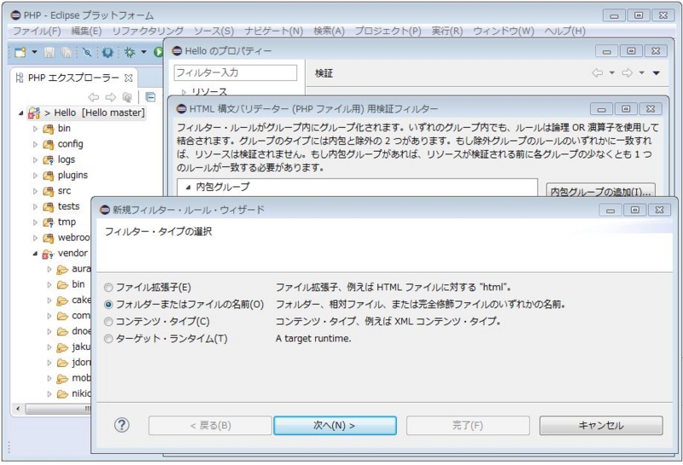Click the Collapse All icon in explorer
683x465 pixels.
click(150, 97)
